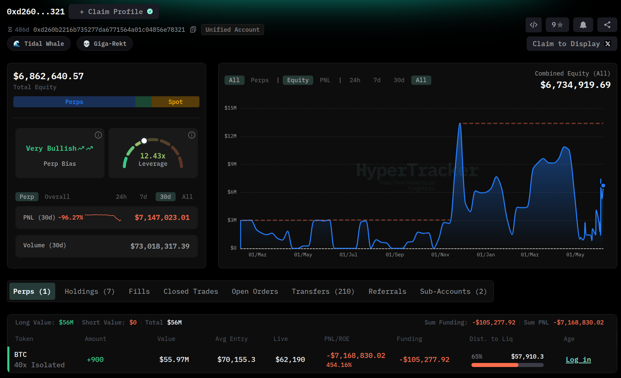Screen dimensions: 621x378
Task: Click the Log in link in BTC row
Action: (x=578, y=360)
